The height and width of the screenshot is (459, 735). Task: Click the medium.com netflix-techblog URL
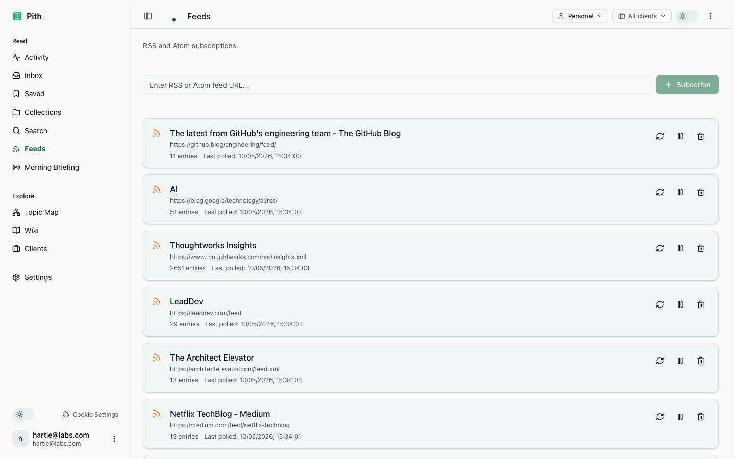(230, 425)
